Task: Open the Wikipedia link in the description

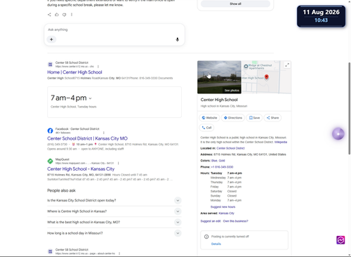Action: point(281,142)
